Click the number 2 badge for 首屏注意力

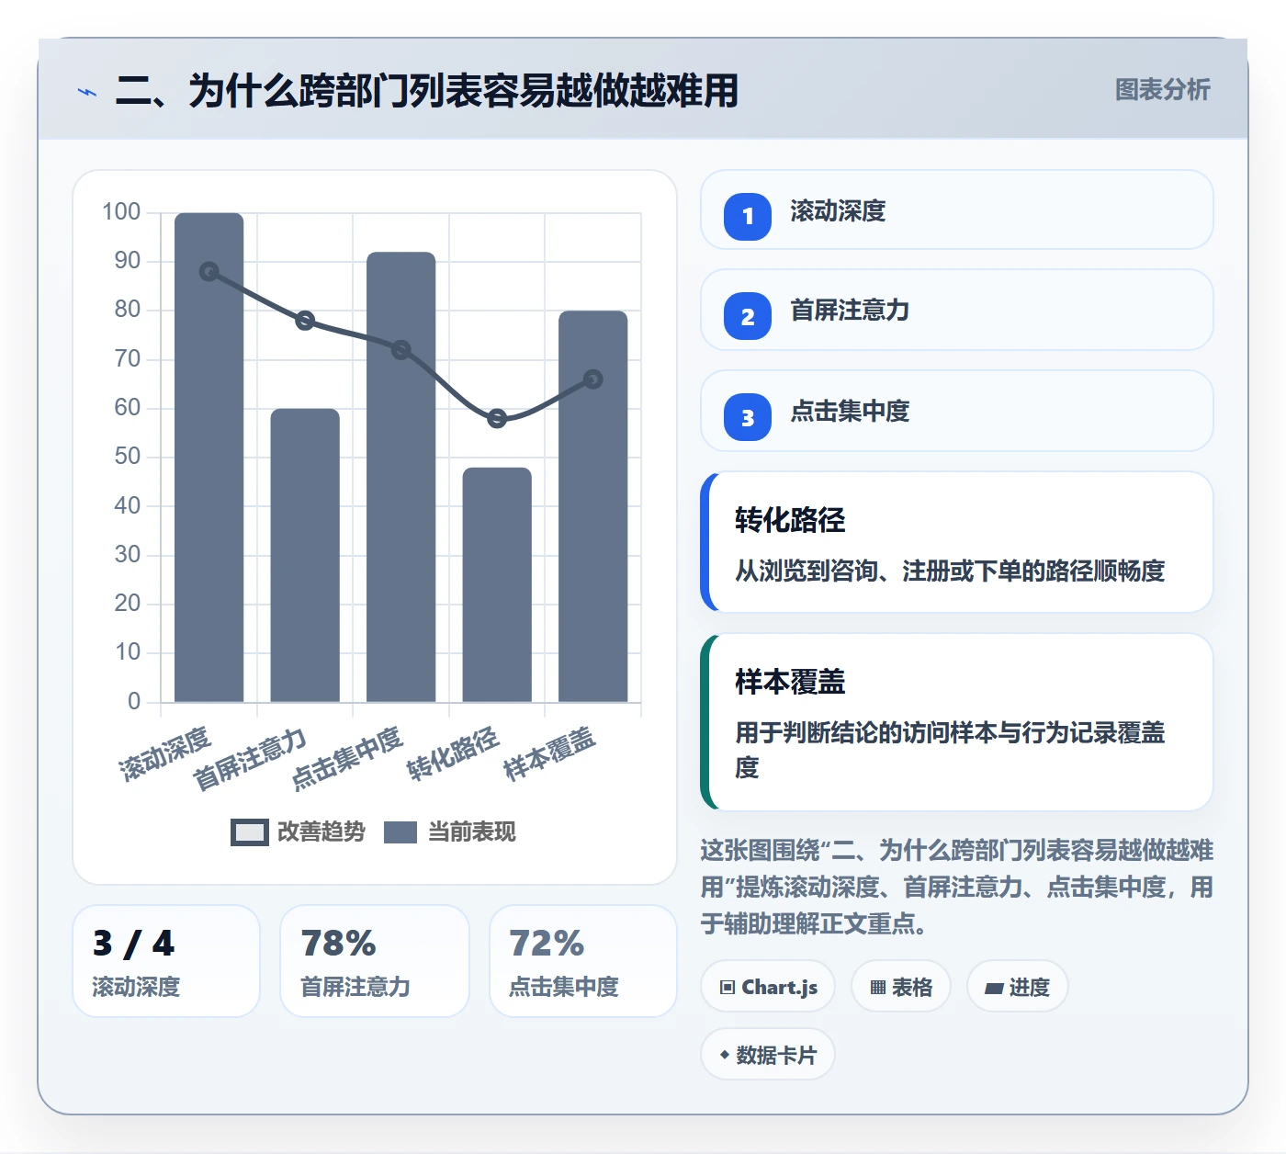748,317
